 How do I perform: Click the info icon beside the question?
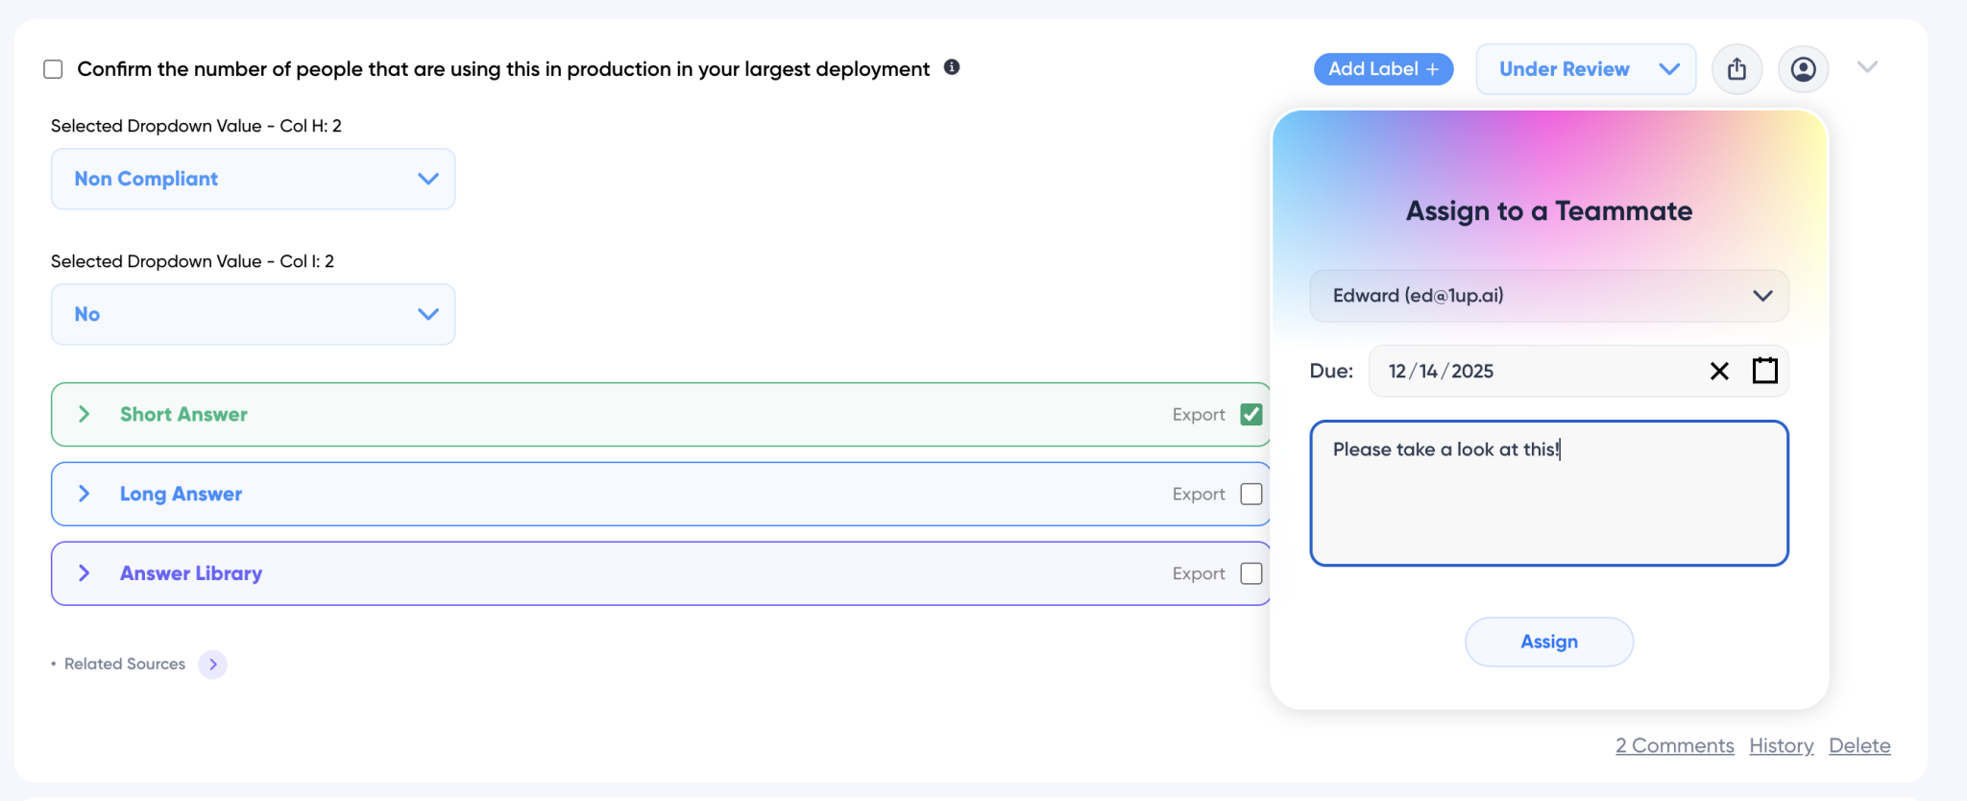(952, 67)
